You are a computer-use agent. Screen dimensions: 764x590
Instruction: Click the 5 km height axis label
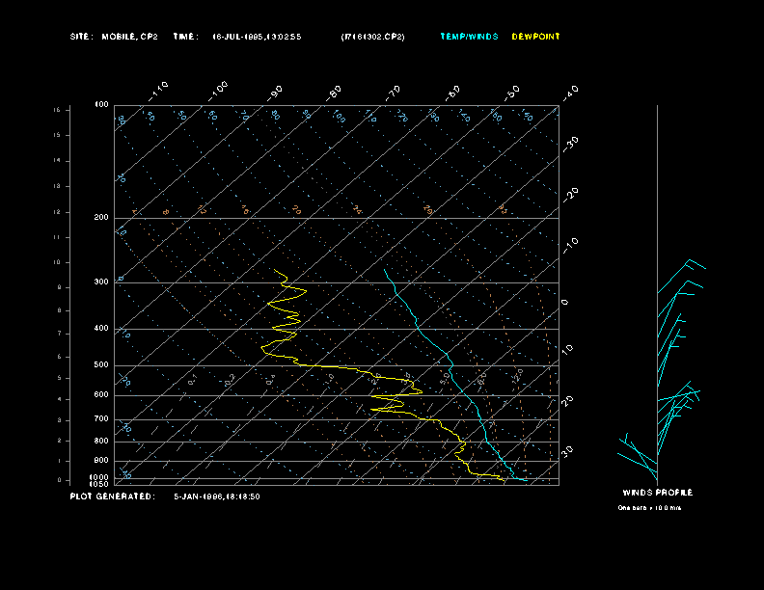(x=60, y=378)
